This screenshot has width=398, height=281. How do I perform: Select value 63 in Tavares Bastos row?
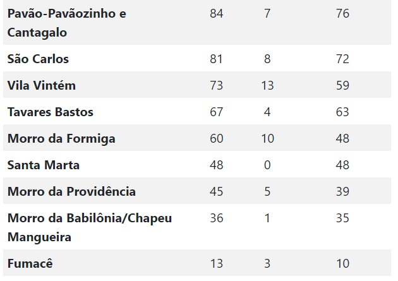click(342, 112)
